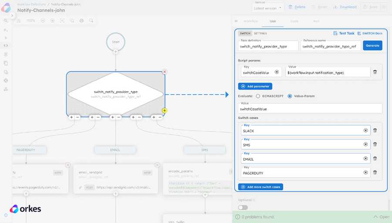The image size is (392, 223).
Task: Click the Save button
Action: tap(371, 7)
